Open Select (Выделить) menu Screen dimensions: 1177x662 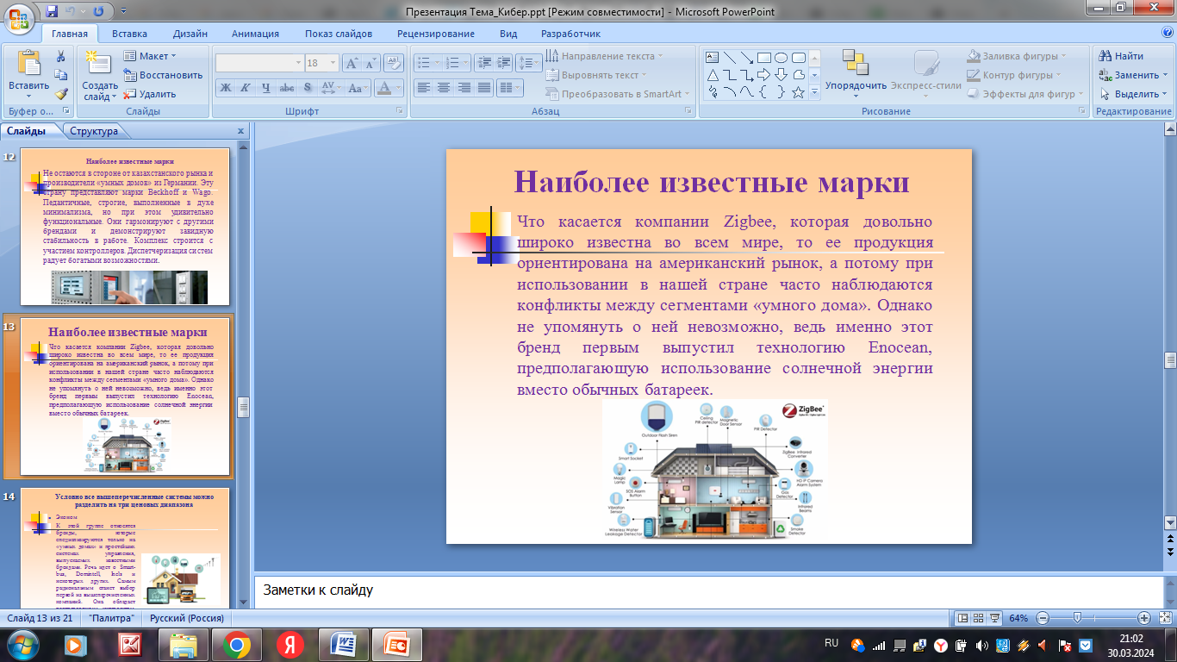click(x=1132, y=94)
